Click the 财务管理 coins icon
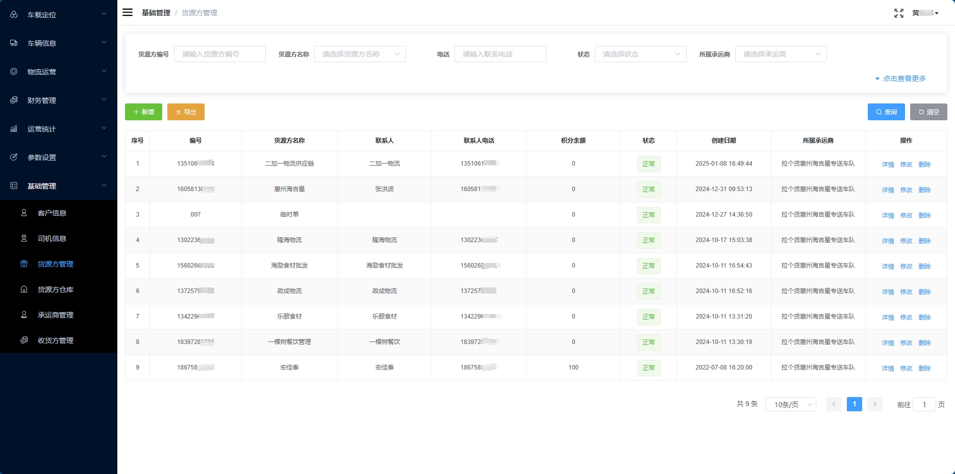 point(14,100)
